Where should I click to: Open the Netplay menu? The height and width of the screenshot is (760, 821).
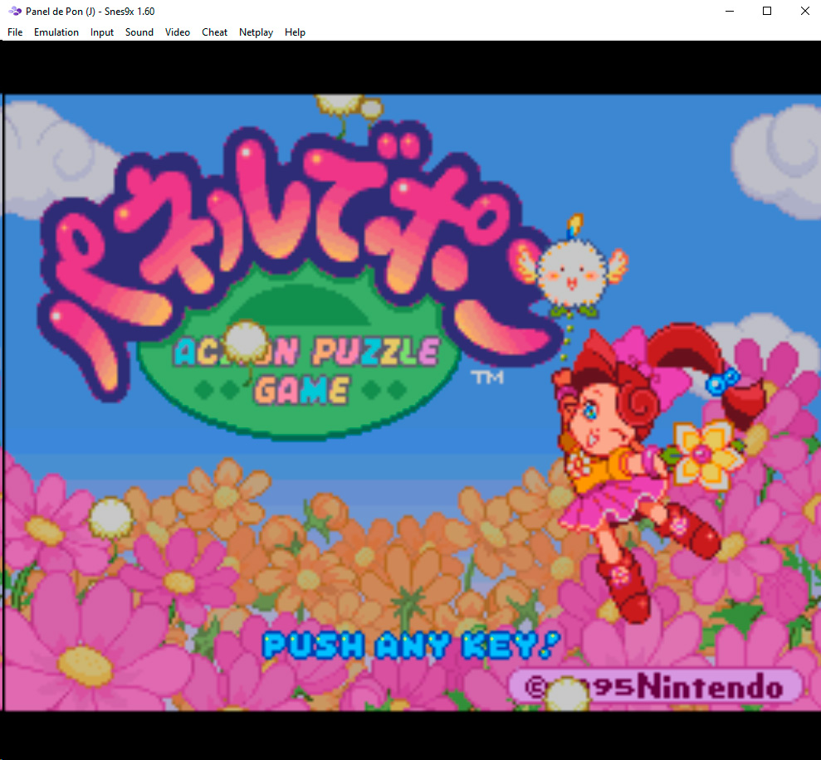point(256,32)
